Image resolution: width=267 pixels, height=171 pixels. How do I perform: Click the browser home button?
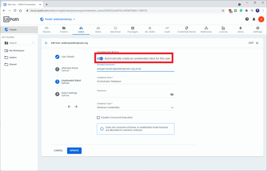[20, 11]
